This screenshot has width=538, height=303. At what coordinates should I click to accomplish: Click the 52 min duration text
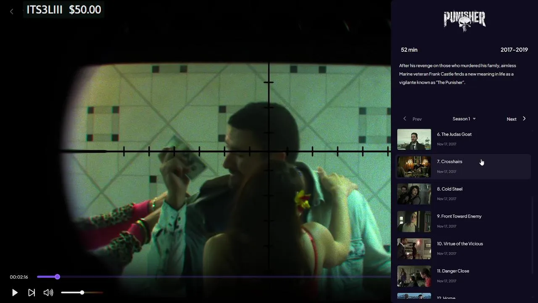coord(409,50)
